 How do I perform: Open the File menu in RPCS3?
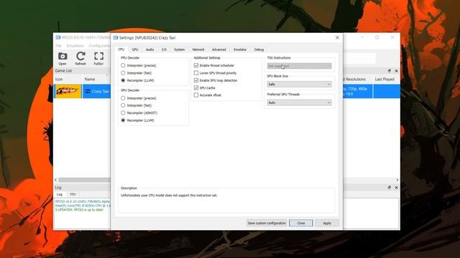click(59, 46)
